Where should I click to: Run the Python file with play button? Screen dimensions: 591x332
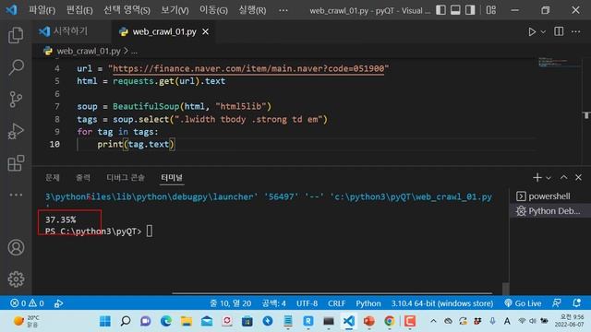pos(532,31)
